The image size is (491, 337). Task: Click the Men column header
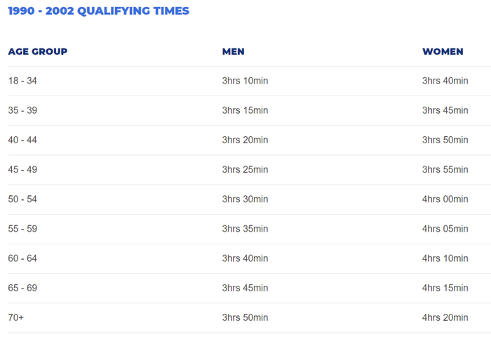click(x=233, y=51)
